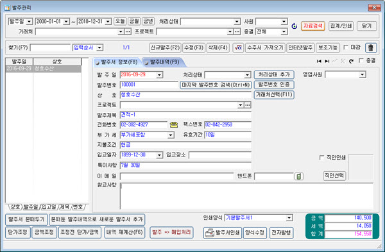Viewport: 385px width, 252px height.
Task: Click the 양식수정 button
Action: (255, 233)
